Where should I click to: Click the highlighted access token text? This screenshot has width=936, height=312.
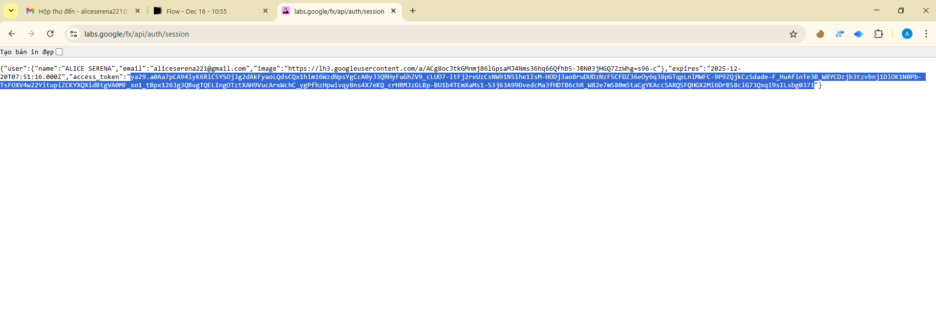pos(440,81)
